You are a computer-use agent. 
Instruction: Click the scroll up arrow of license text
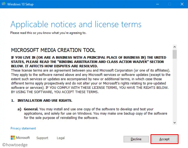click(x=174, y=47)
